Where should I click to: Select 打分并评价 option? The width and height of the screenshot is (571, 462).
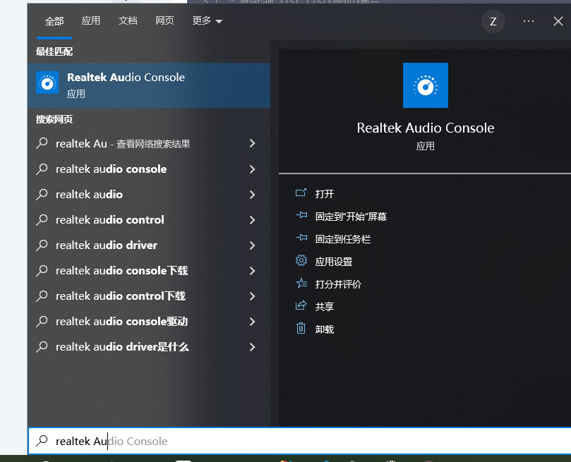coord(338,284)
